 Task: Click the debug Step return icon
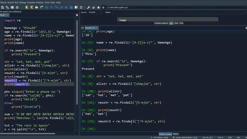pos(61,7)
